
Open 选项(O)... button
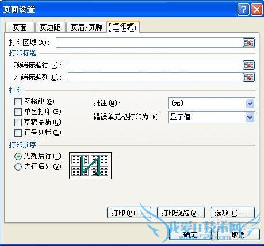pos(232,213)
